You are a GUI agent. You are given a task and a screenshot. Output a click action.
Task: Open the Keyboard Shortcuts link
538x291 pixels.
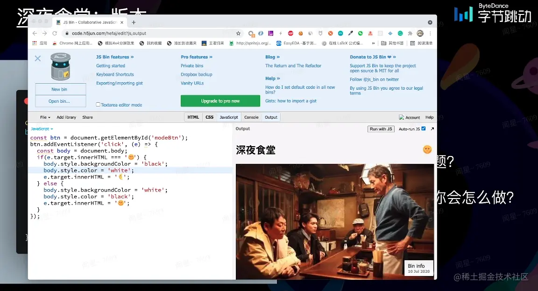[x=115, y=74]
